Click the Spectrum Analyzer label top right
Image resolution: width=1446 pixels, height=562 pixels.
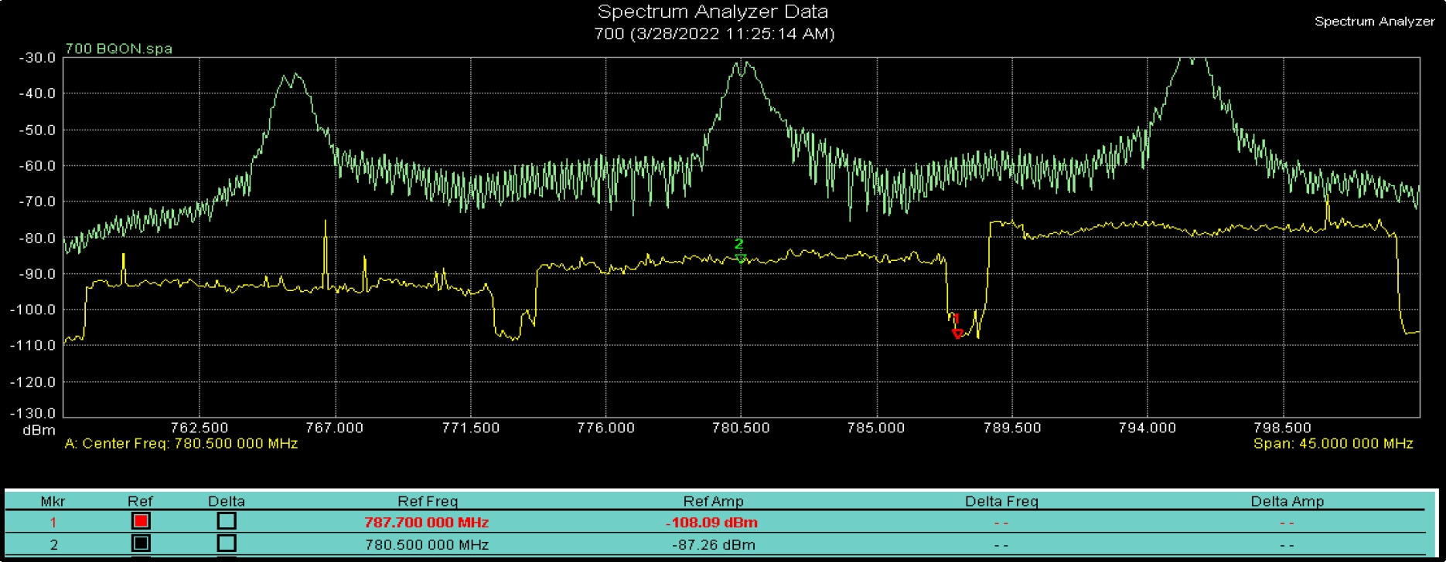pyautogui.click(x=1374, y=22)
